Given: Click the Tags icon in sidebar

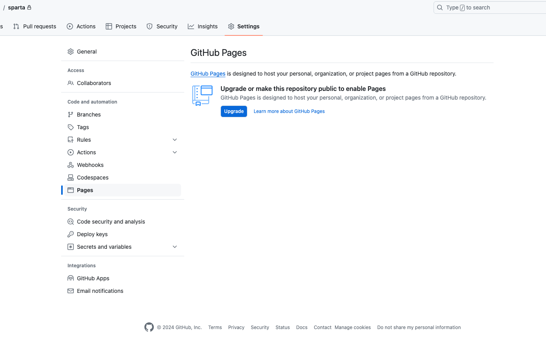Looking at the screenshot, I should click(x=71, y=127).
